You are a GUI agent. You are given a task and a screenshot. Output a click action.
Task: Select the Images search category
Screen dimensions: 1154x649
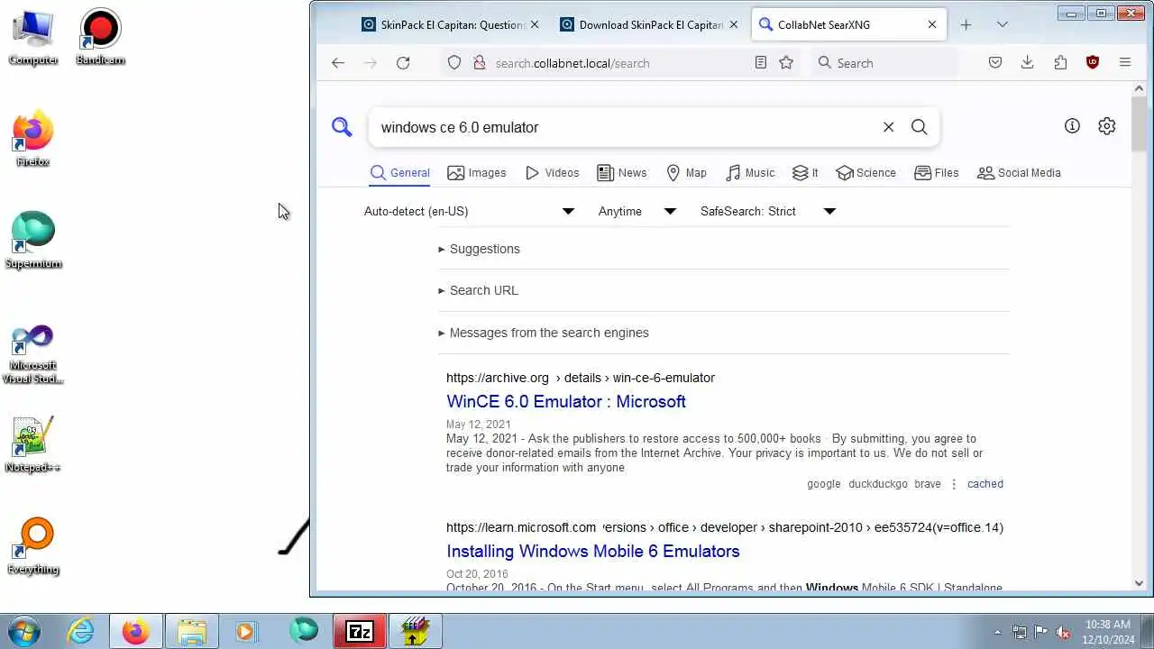(477, 172)
